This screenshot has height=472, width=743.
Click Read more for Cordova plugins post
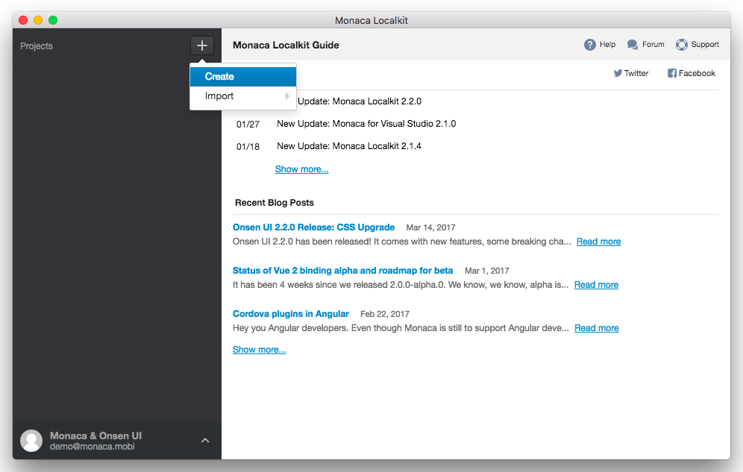click(597, 328)
